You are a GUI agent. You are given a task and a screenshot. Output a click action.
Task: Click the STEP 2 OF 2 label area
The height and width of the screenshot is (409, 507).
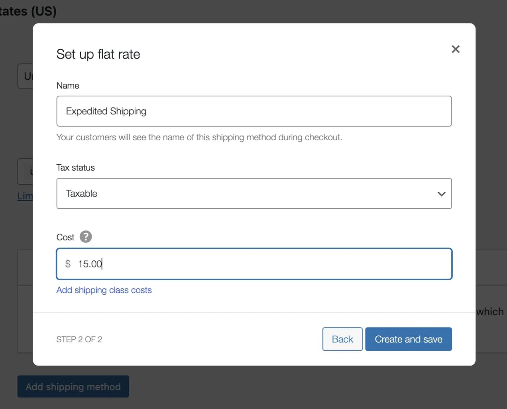(79, 339)
